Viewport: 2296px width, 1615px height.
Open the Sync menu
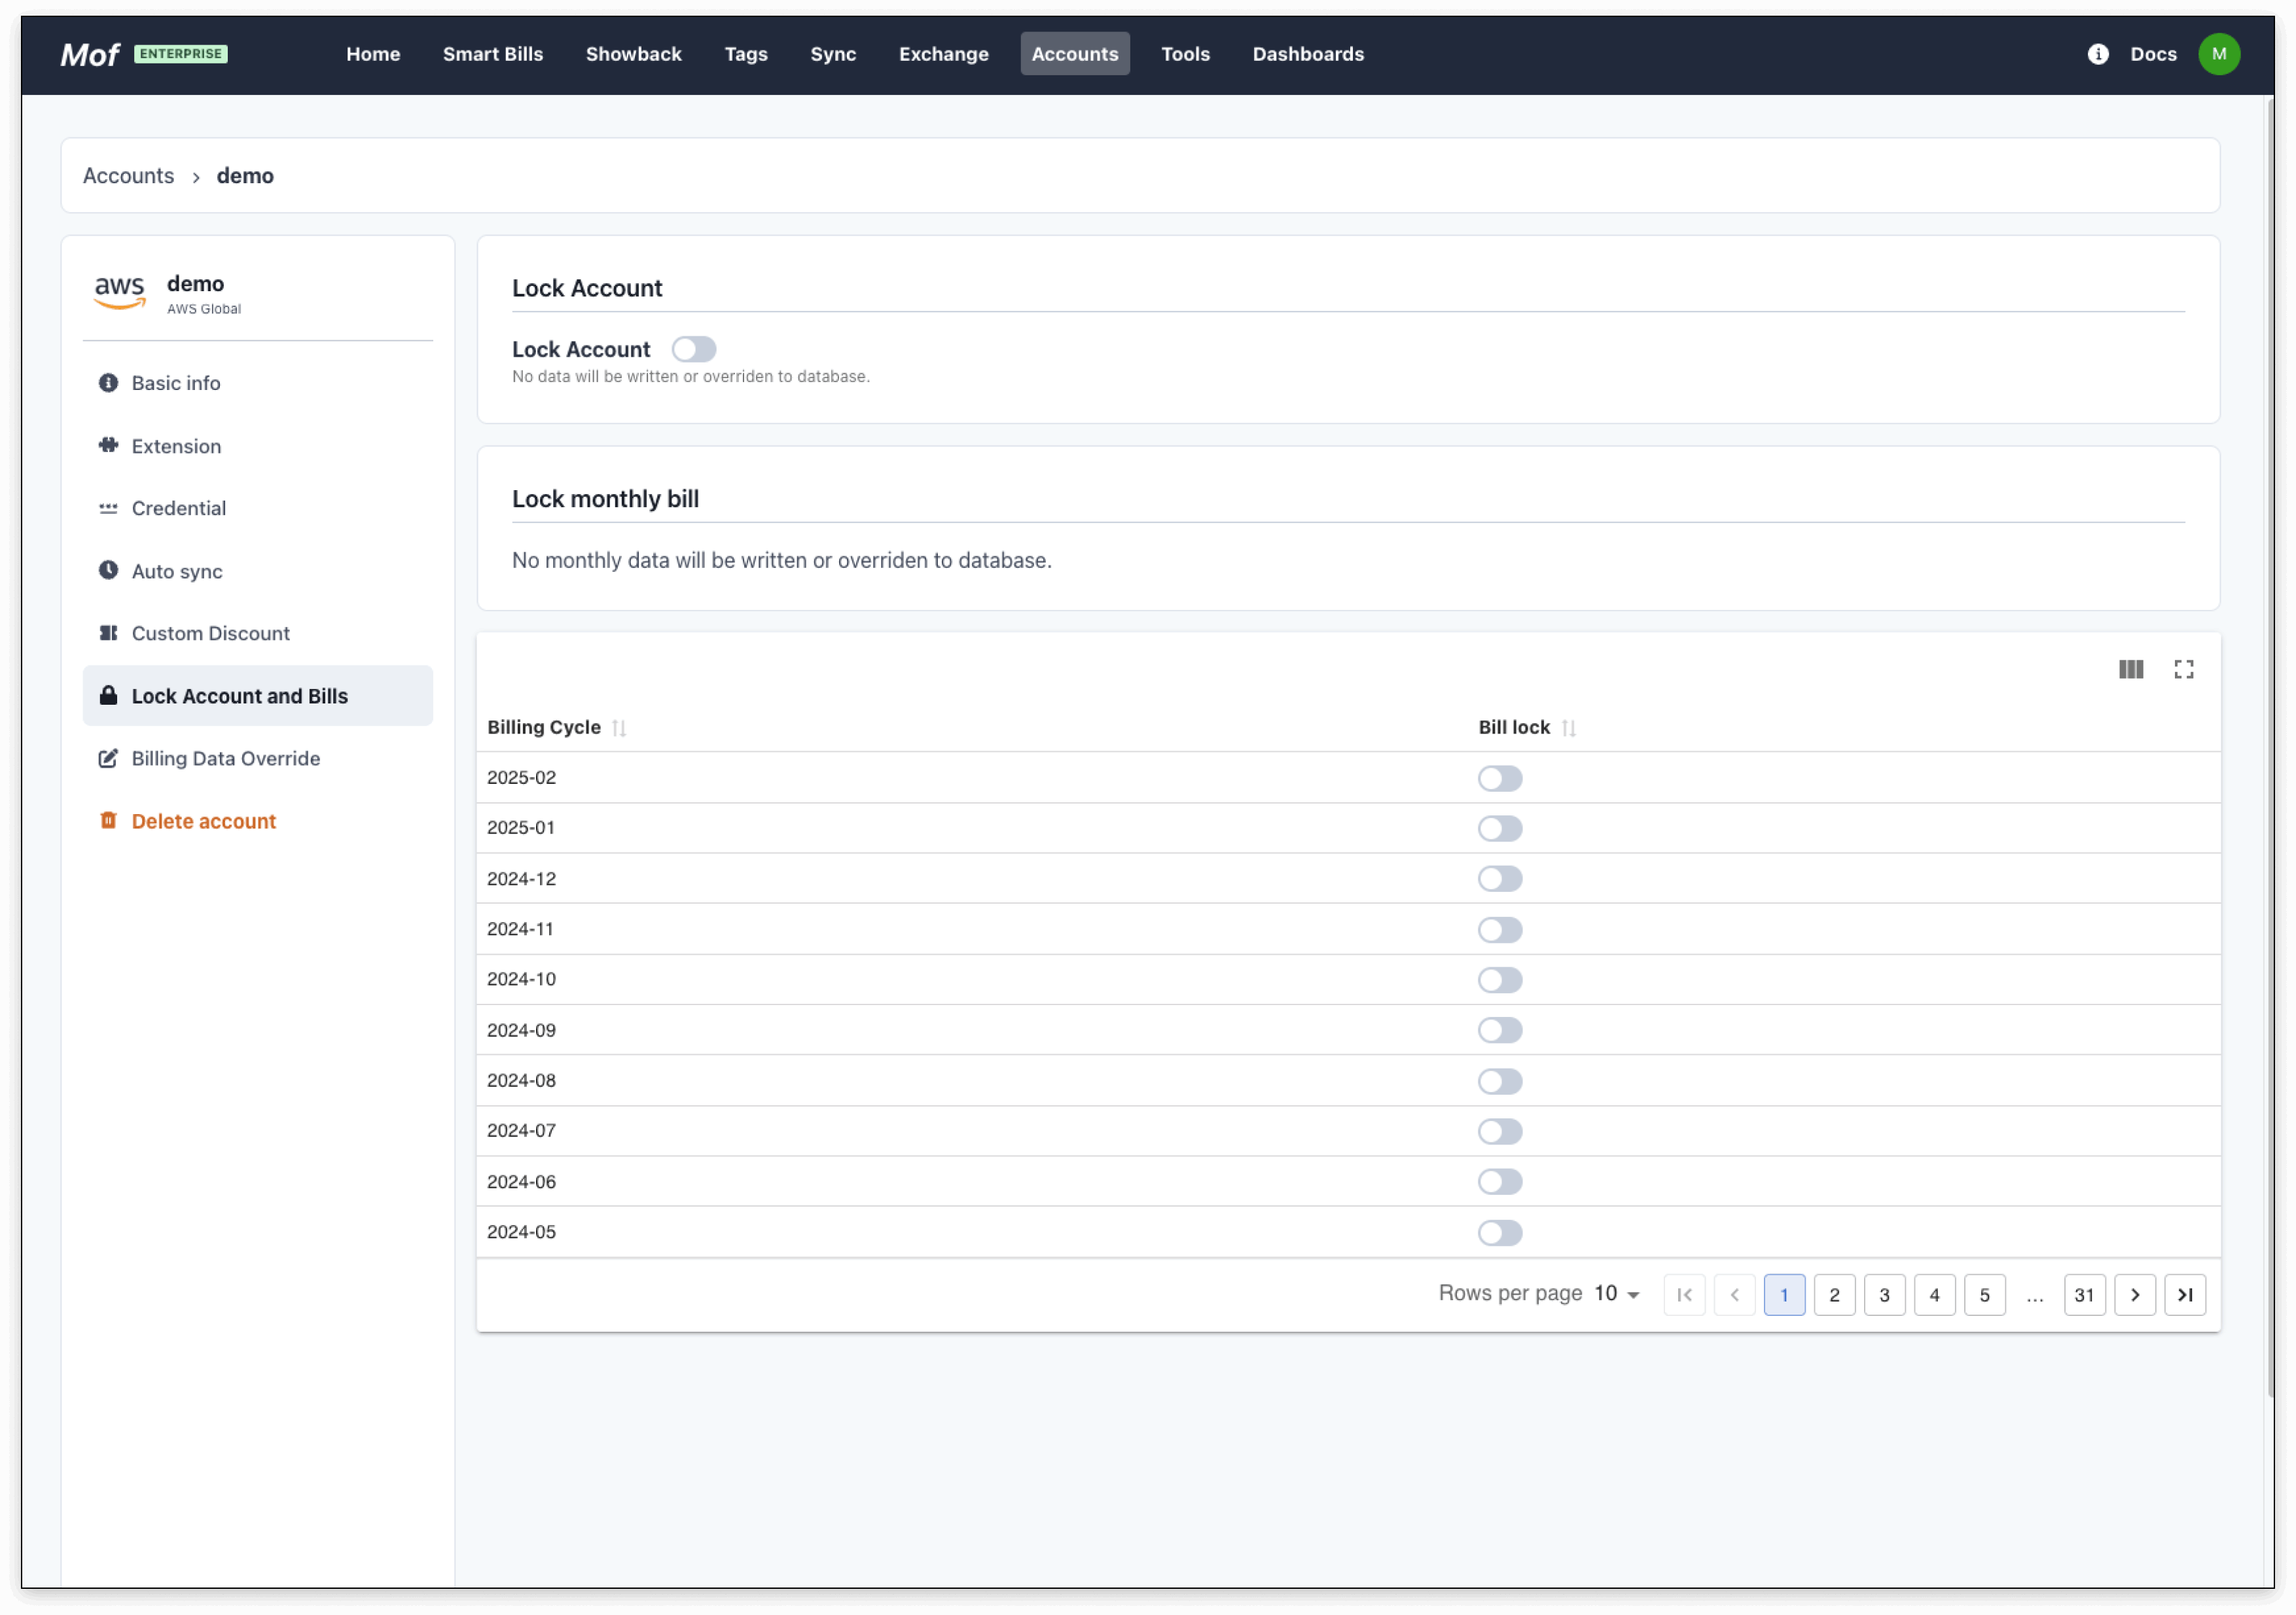coord(833,54)
